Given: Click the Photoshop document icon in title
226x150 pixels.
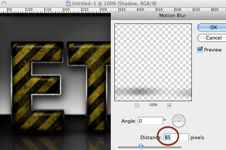Looking at the screenshot, I should tap(68, 3).
